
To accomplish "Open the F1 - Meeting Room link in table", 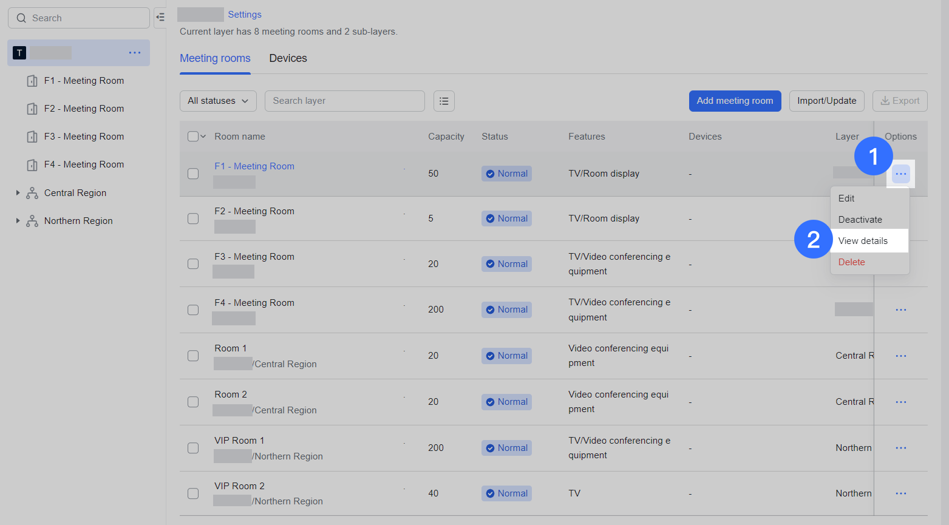I will coord(254,166).
